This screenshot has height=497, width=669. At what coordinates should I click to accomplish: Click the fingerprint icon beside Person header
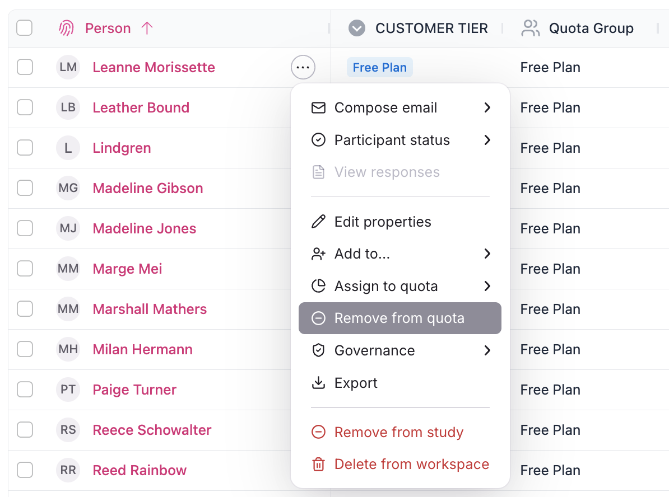click(66, 28)
